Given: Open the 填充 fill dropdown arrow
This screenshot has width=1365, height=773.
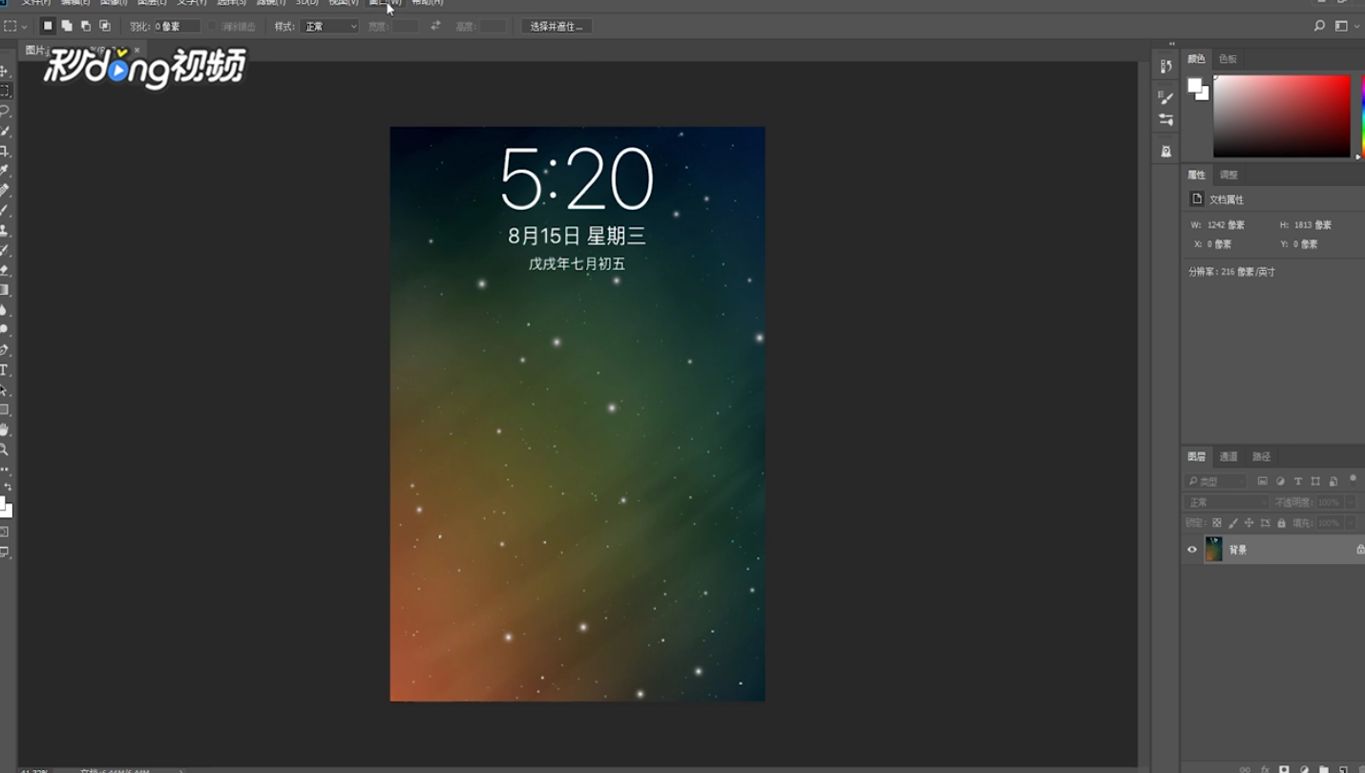Looking at the screenshot, I should (1350, 523).
